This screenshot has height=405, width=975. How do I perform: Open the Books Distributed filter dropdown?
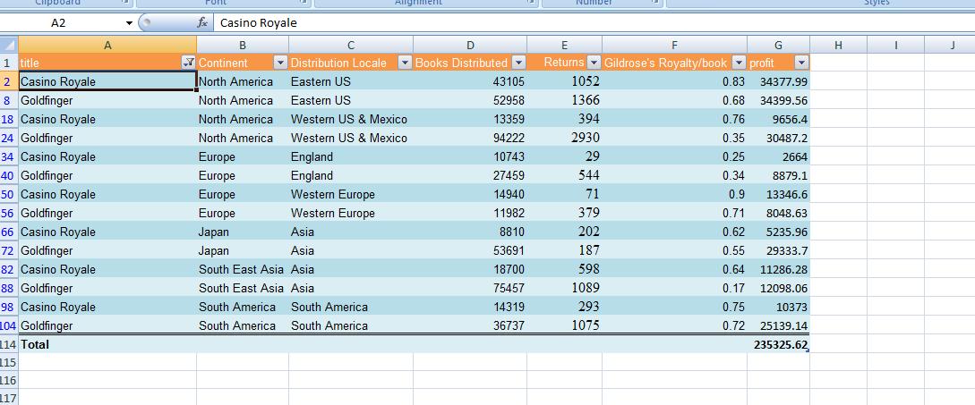click(518, 63)
